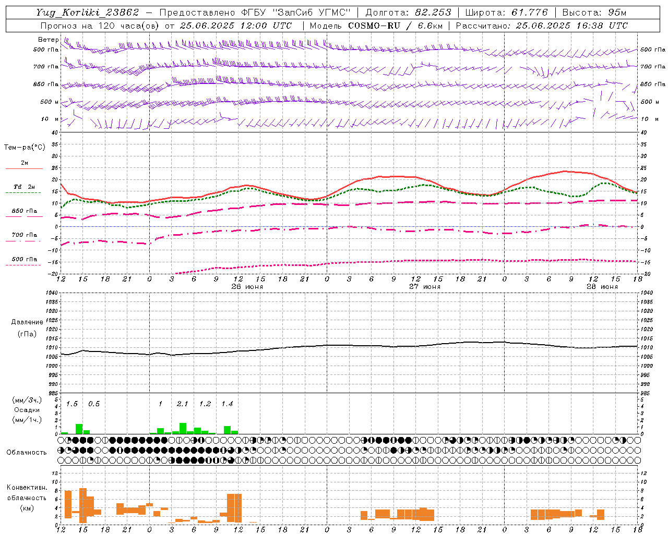
Task: Click the '850 гПа' temperature legend entry
Action: point(25,211)
